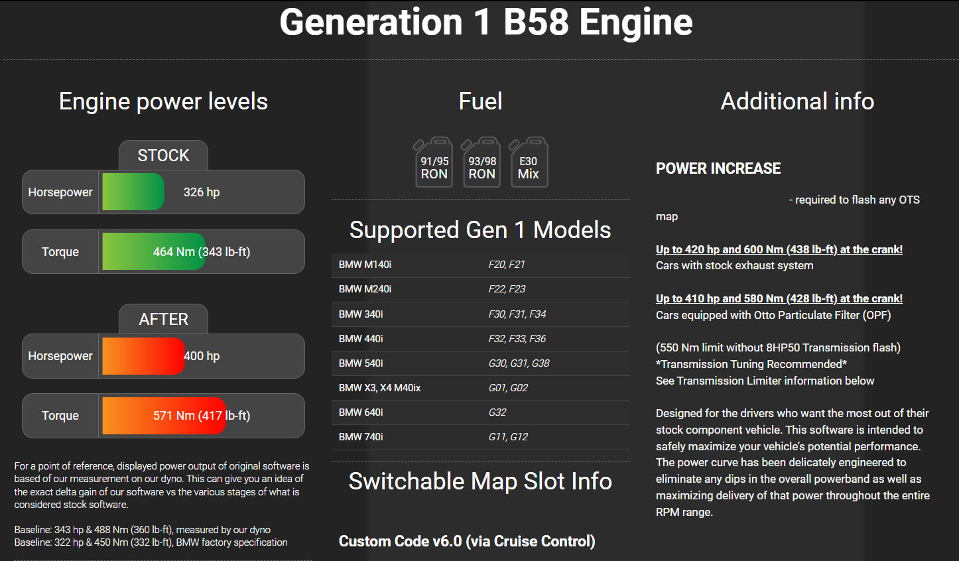959x561 pixels.
Task: Click the after torque 571 Nm bar
Action: pos(164,416)
